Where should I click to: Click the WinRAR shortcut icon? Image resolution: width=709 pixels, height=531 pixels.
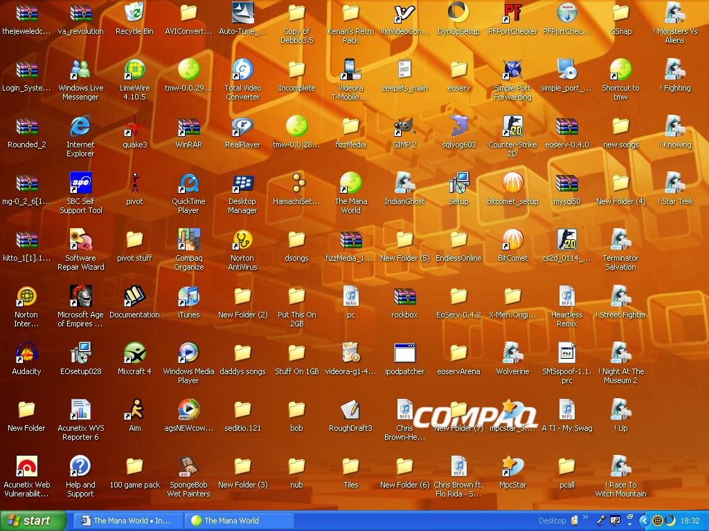point(188,126)
